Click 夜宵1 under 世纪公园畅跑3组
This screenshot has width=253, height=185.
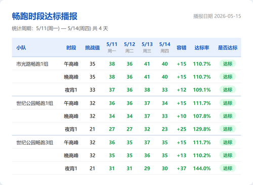point(71,168)
